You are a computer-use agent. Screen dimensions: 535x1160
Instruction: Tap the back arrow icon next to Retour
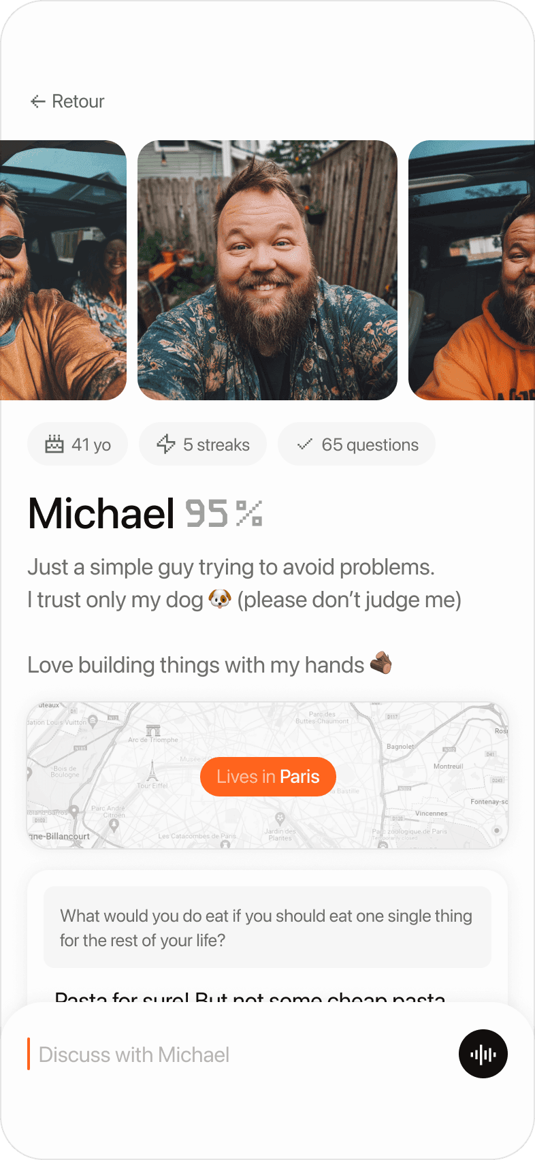37,101
